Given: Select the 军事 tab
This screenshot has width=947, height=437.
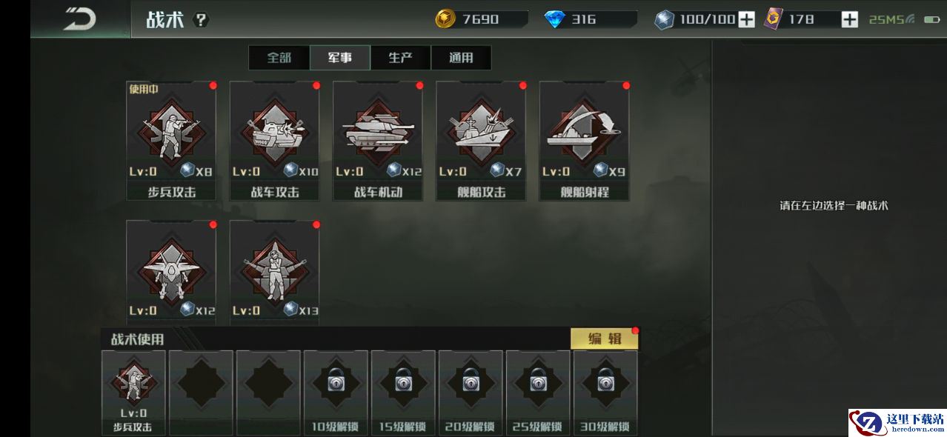Looking at the screenshot, I should click(339, 58).
